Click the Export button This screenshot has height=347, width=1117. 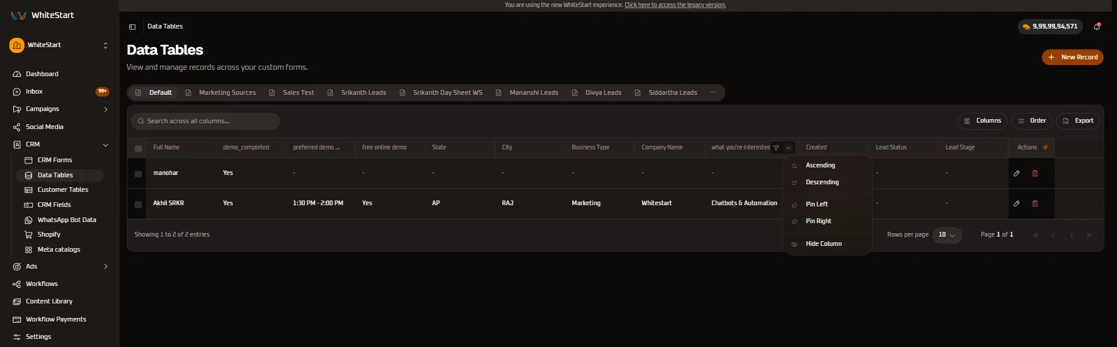tap(1078, 121)
